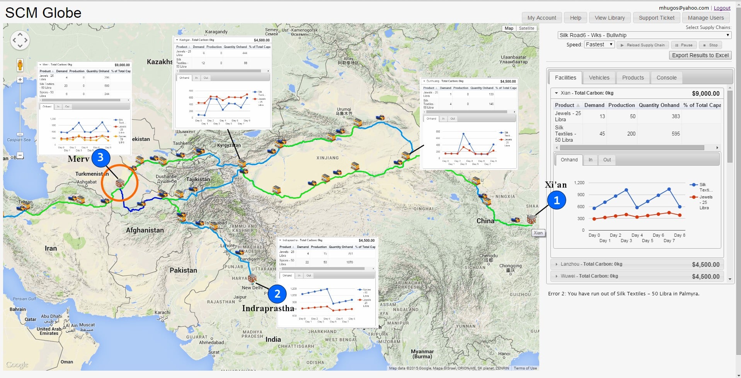
Task: Switch to the Products tab
Action: 633,78
